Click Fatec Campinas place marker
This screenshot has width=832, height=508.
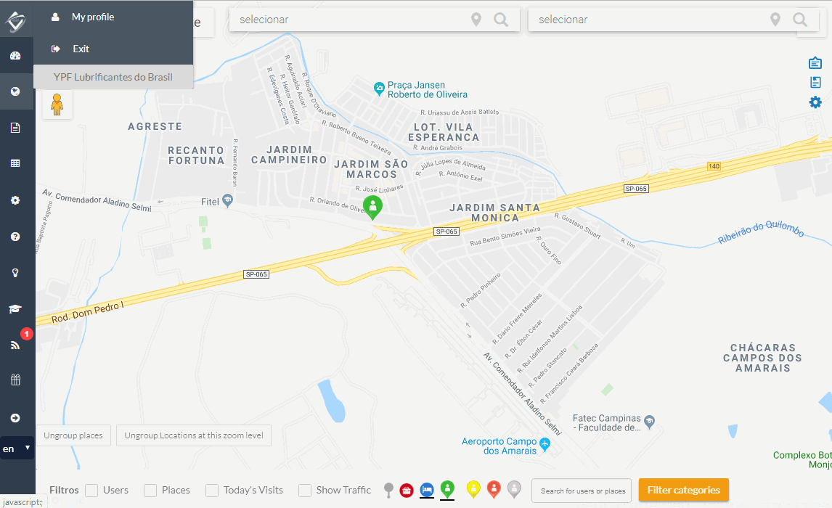(x=650, y=422)
